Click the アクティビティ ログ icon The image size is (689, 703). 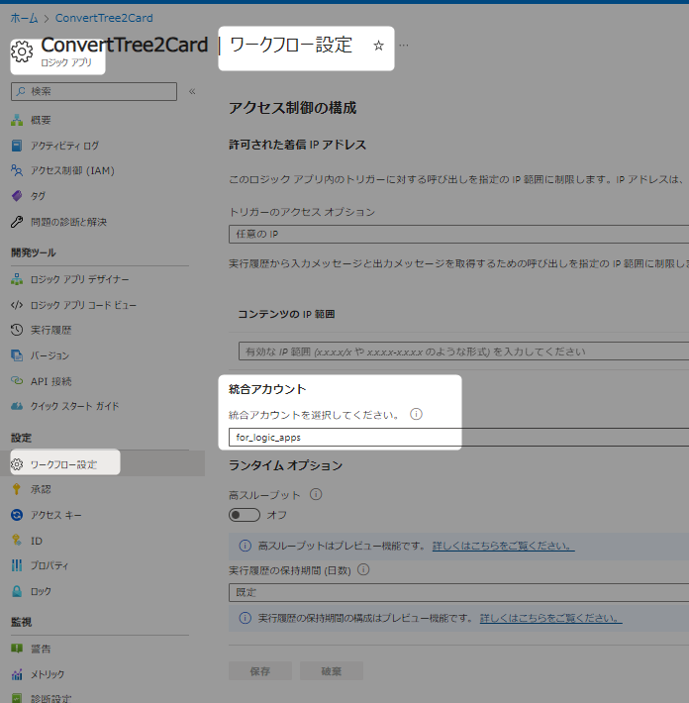[x=17, y=146]
